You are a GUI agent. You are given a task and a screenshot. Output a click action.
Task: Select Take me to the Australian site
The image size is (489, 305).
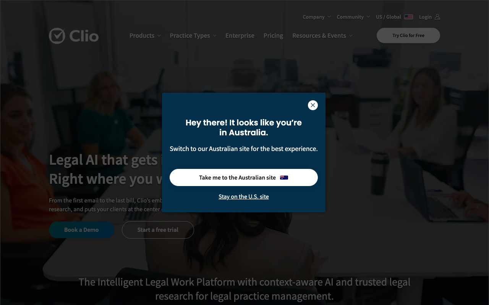pyautogui.click(x=244, y=178)
